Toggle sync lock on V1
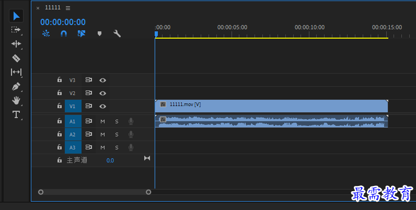416x210 pixels. (89, 106)
